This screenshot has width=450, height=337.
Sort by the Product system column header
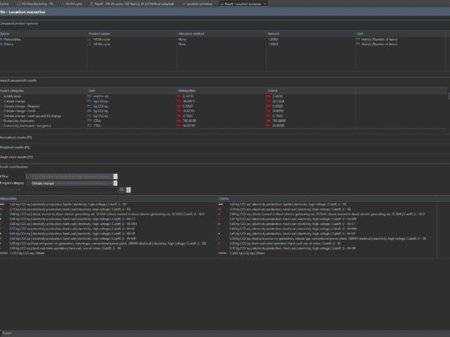[x=131, y=34]
